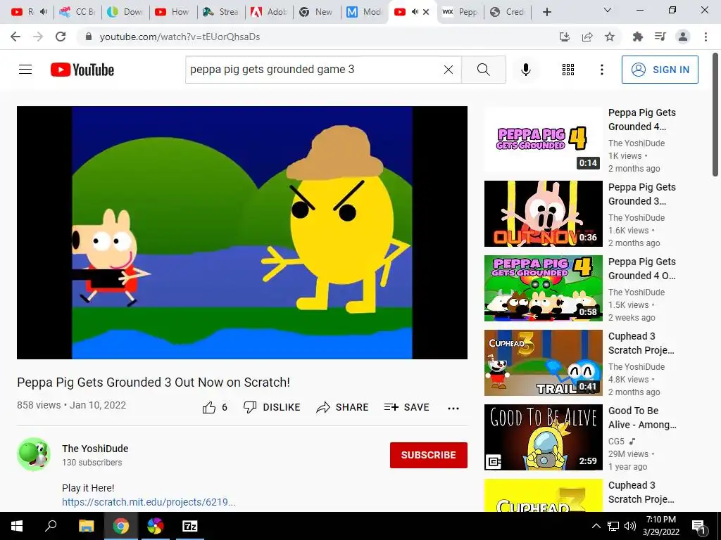The height and width of the screenshot is (540, 721).
Task: Open the YouTube apps grid icon
Action: [568, 70]
